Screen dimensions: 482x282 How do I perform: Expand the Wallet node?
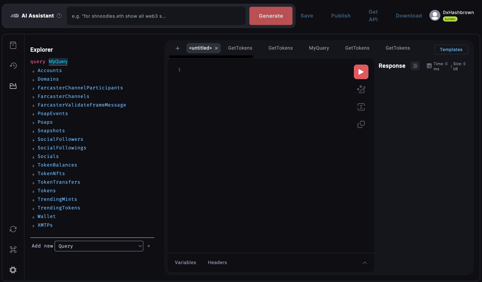click(x=34, y=217)
